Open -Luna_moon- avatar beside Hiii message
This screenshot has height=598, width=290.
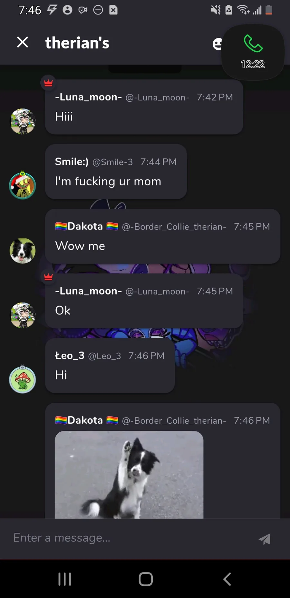click(23, 121)
